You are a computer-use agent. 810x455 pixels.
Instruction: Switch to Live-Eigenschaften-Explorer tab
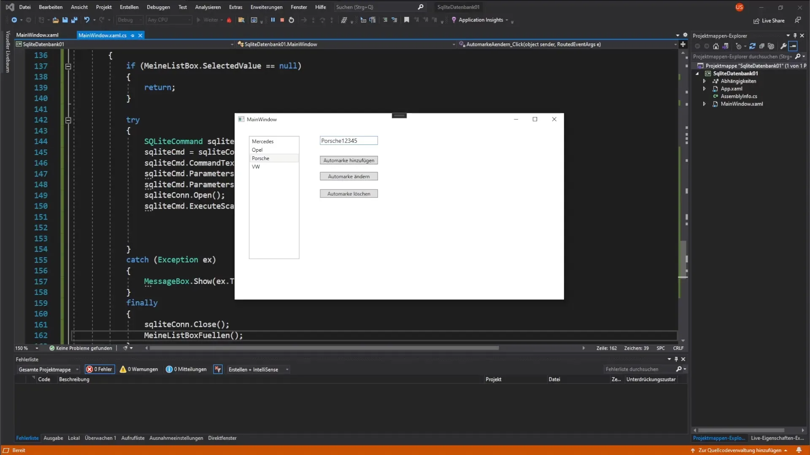tap(777, 438)
